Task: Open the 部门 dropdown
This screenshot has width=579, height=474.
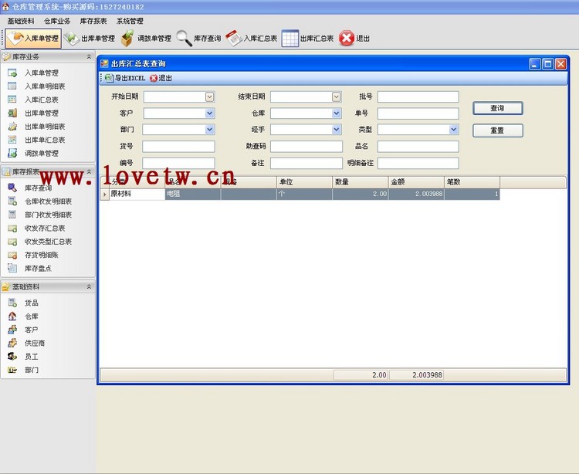Action: pyautogui.click(x=209, y=129)
